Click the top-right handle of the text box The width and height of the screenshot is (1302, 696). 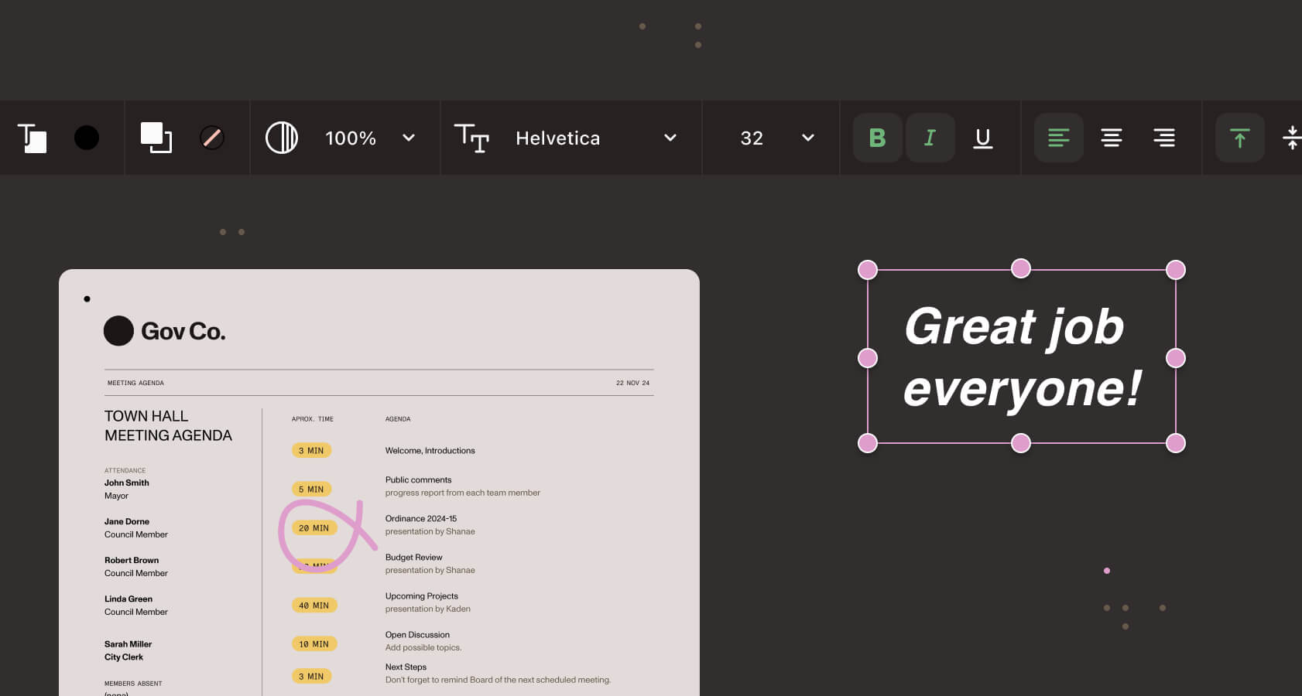(1176, 270)
